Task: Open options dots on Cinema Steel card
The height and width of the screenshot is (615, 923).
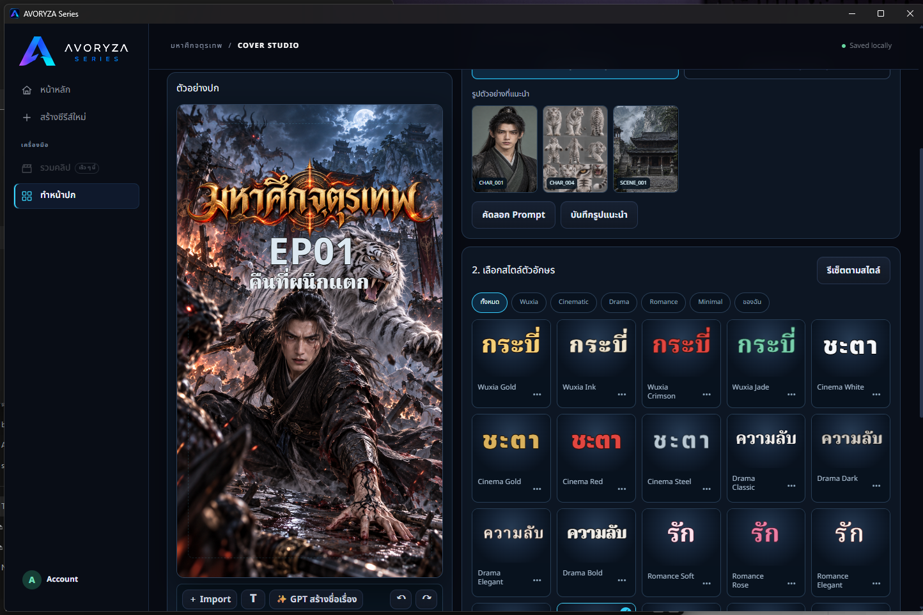Action: coord(707,489)
